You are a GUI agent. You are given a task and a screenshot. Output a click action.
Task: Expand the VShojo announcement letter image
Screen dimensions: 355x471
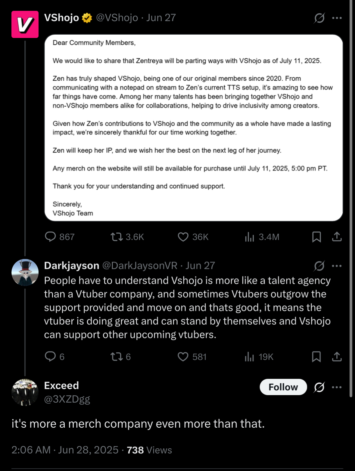pyautogui.click(x=194, y=128)
